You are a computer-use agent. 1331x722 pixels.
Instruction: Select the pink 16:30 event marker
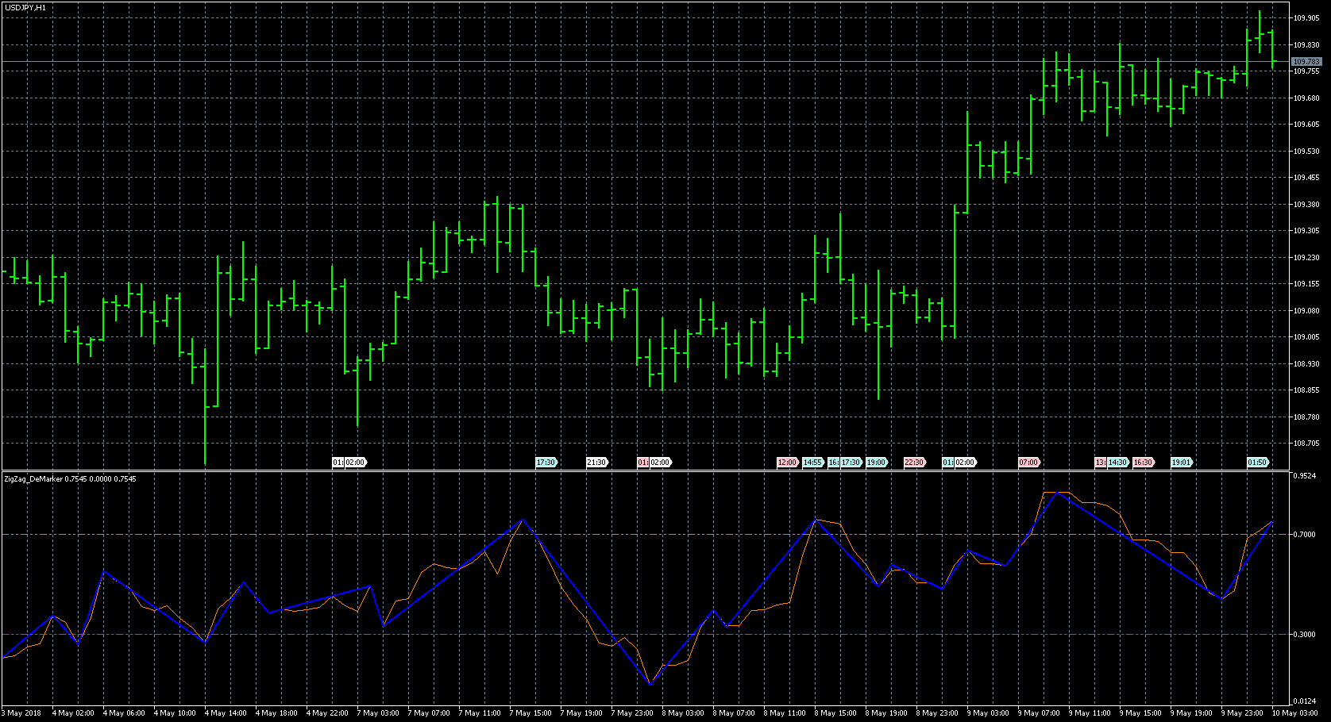click(1143, 463)
